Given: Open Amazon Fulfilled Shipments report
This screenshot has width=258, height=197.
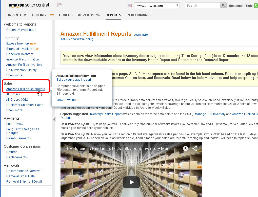Looking at the screenshot, I should (26, 89).
